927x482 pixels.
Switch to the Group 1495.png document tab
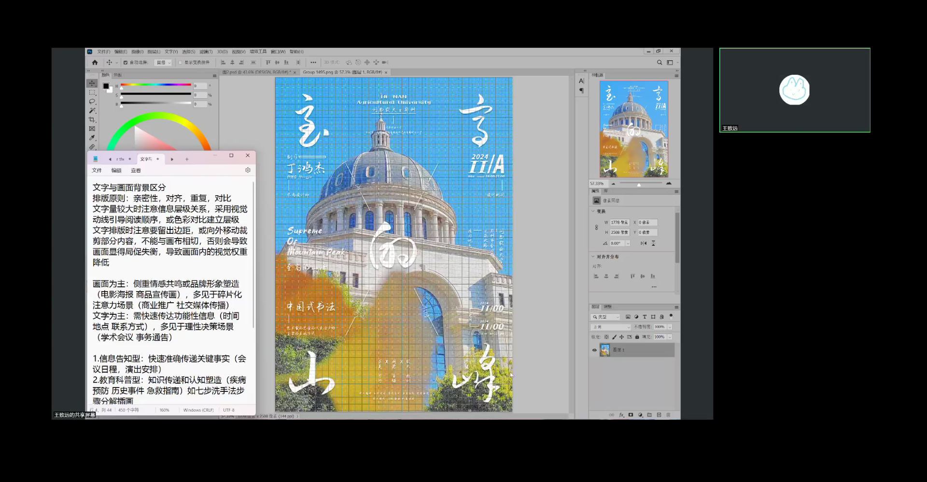(x=342, y=72)
